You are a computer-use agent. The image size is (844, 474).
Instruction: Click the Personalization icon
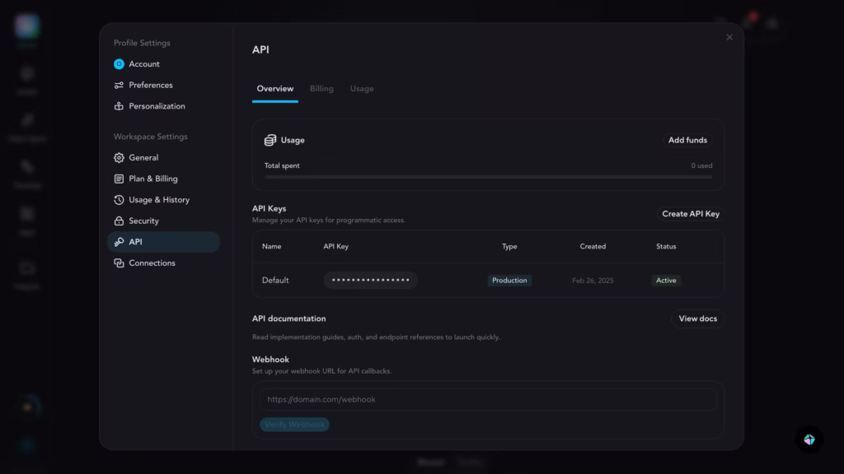tap(119, 106)
